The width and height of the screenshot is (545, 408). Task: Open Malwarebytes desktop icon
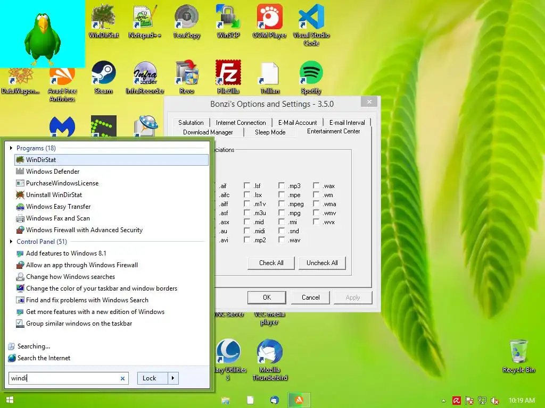click(x=62, y=126)
